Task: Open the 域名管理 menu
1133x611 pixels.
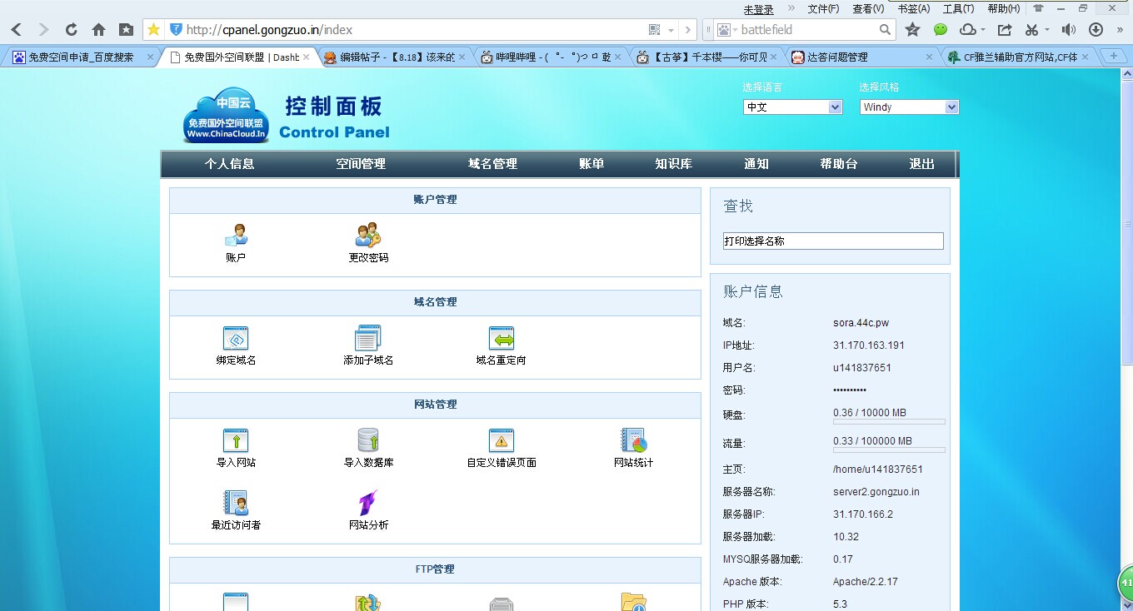Action: (x=492, y=164)
